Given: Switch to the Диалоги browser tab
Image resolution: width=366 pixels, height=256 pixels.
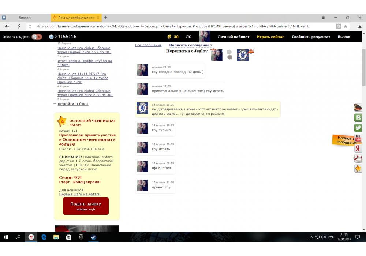Looking at the screenshot, I should (25, 18).
